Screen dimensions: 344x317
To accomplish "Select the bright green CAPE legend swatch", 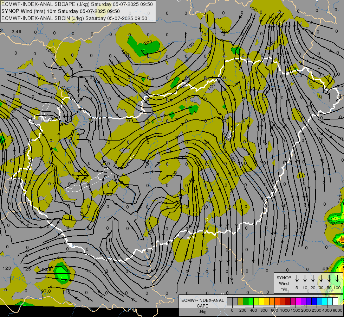I will point(251,301).
